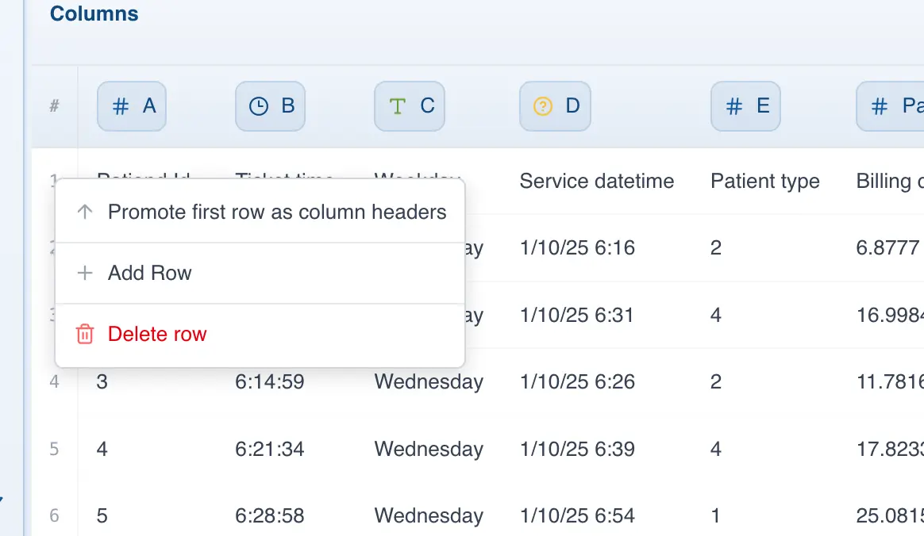This screenshot has height=536, width=924.
Task: Click the hash icon on column E
Action: pos(735,106)
